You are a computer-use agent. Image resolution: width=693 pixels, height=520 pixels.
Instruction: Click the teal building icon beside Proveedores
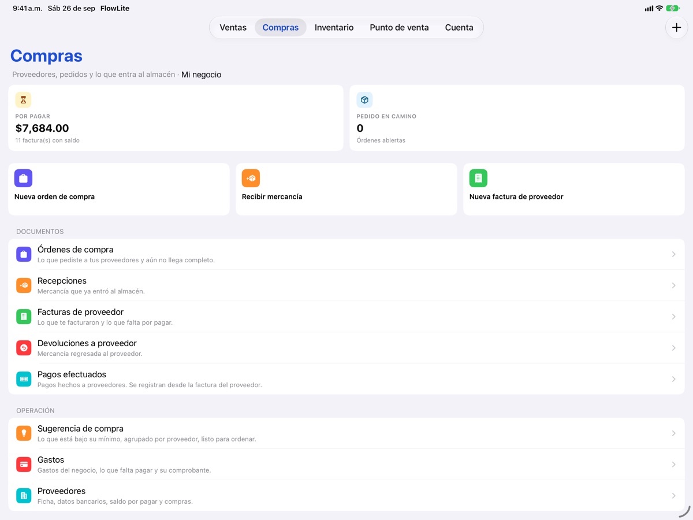coord(24,496)
